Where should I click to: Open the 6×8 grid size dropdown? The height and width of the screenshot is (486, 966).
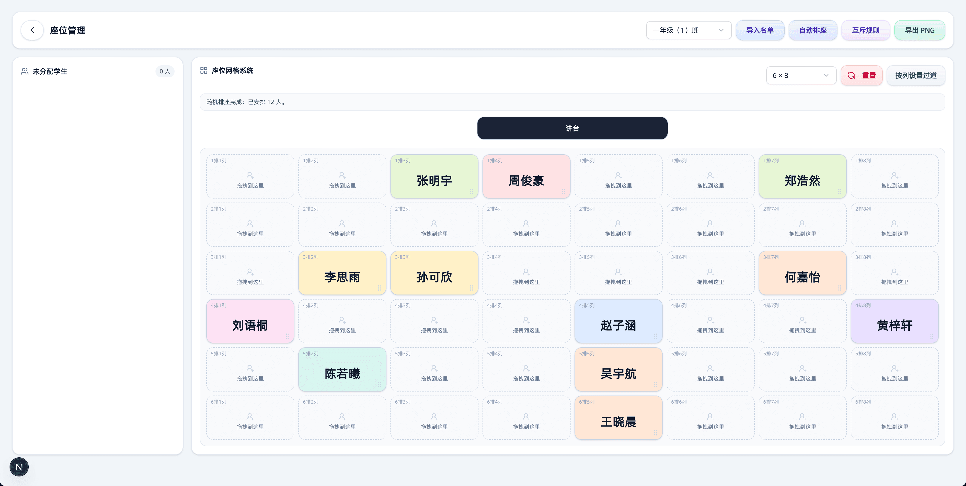(x=801, y=75)
